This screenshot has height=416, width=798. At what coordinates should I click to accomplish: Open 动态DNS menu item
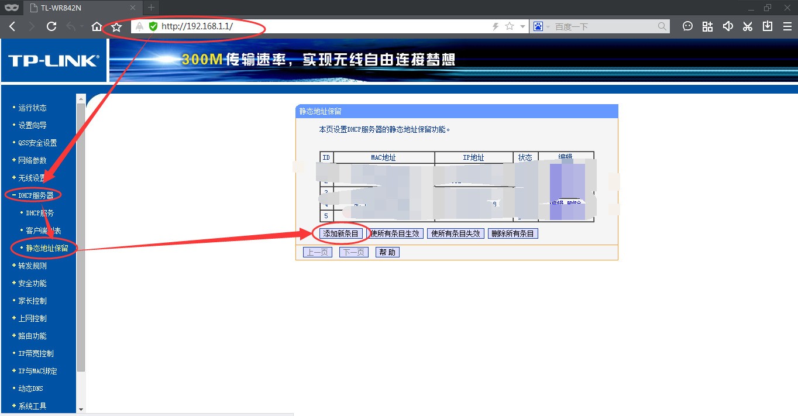(x=30, y=389)
